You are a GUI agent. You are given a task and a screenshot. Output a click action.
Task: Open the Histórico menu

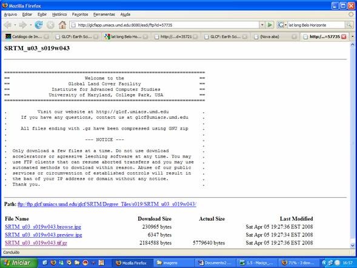click(x=59, y=15)
